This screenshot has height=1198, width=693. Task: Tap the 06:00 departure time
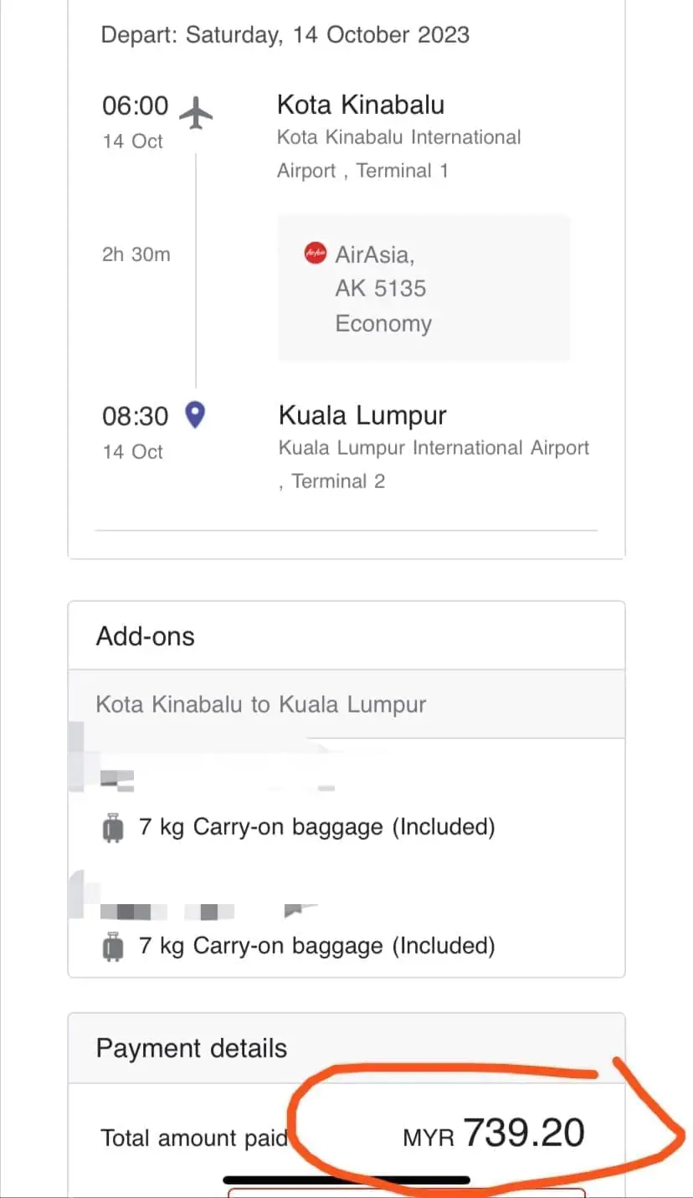pyautogui.click(x=136, y=105)
